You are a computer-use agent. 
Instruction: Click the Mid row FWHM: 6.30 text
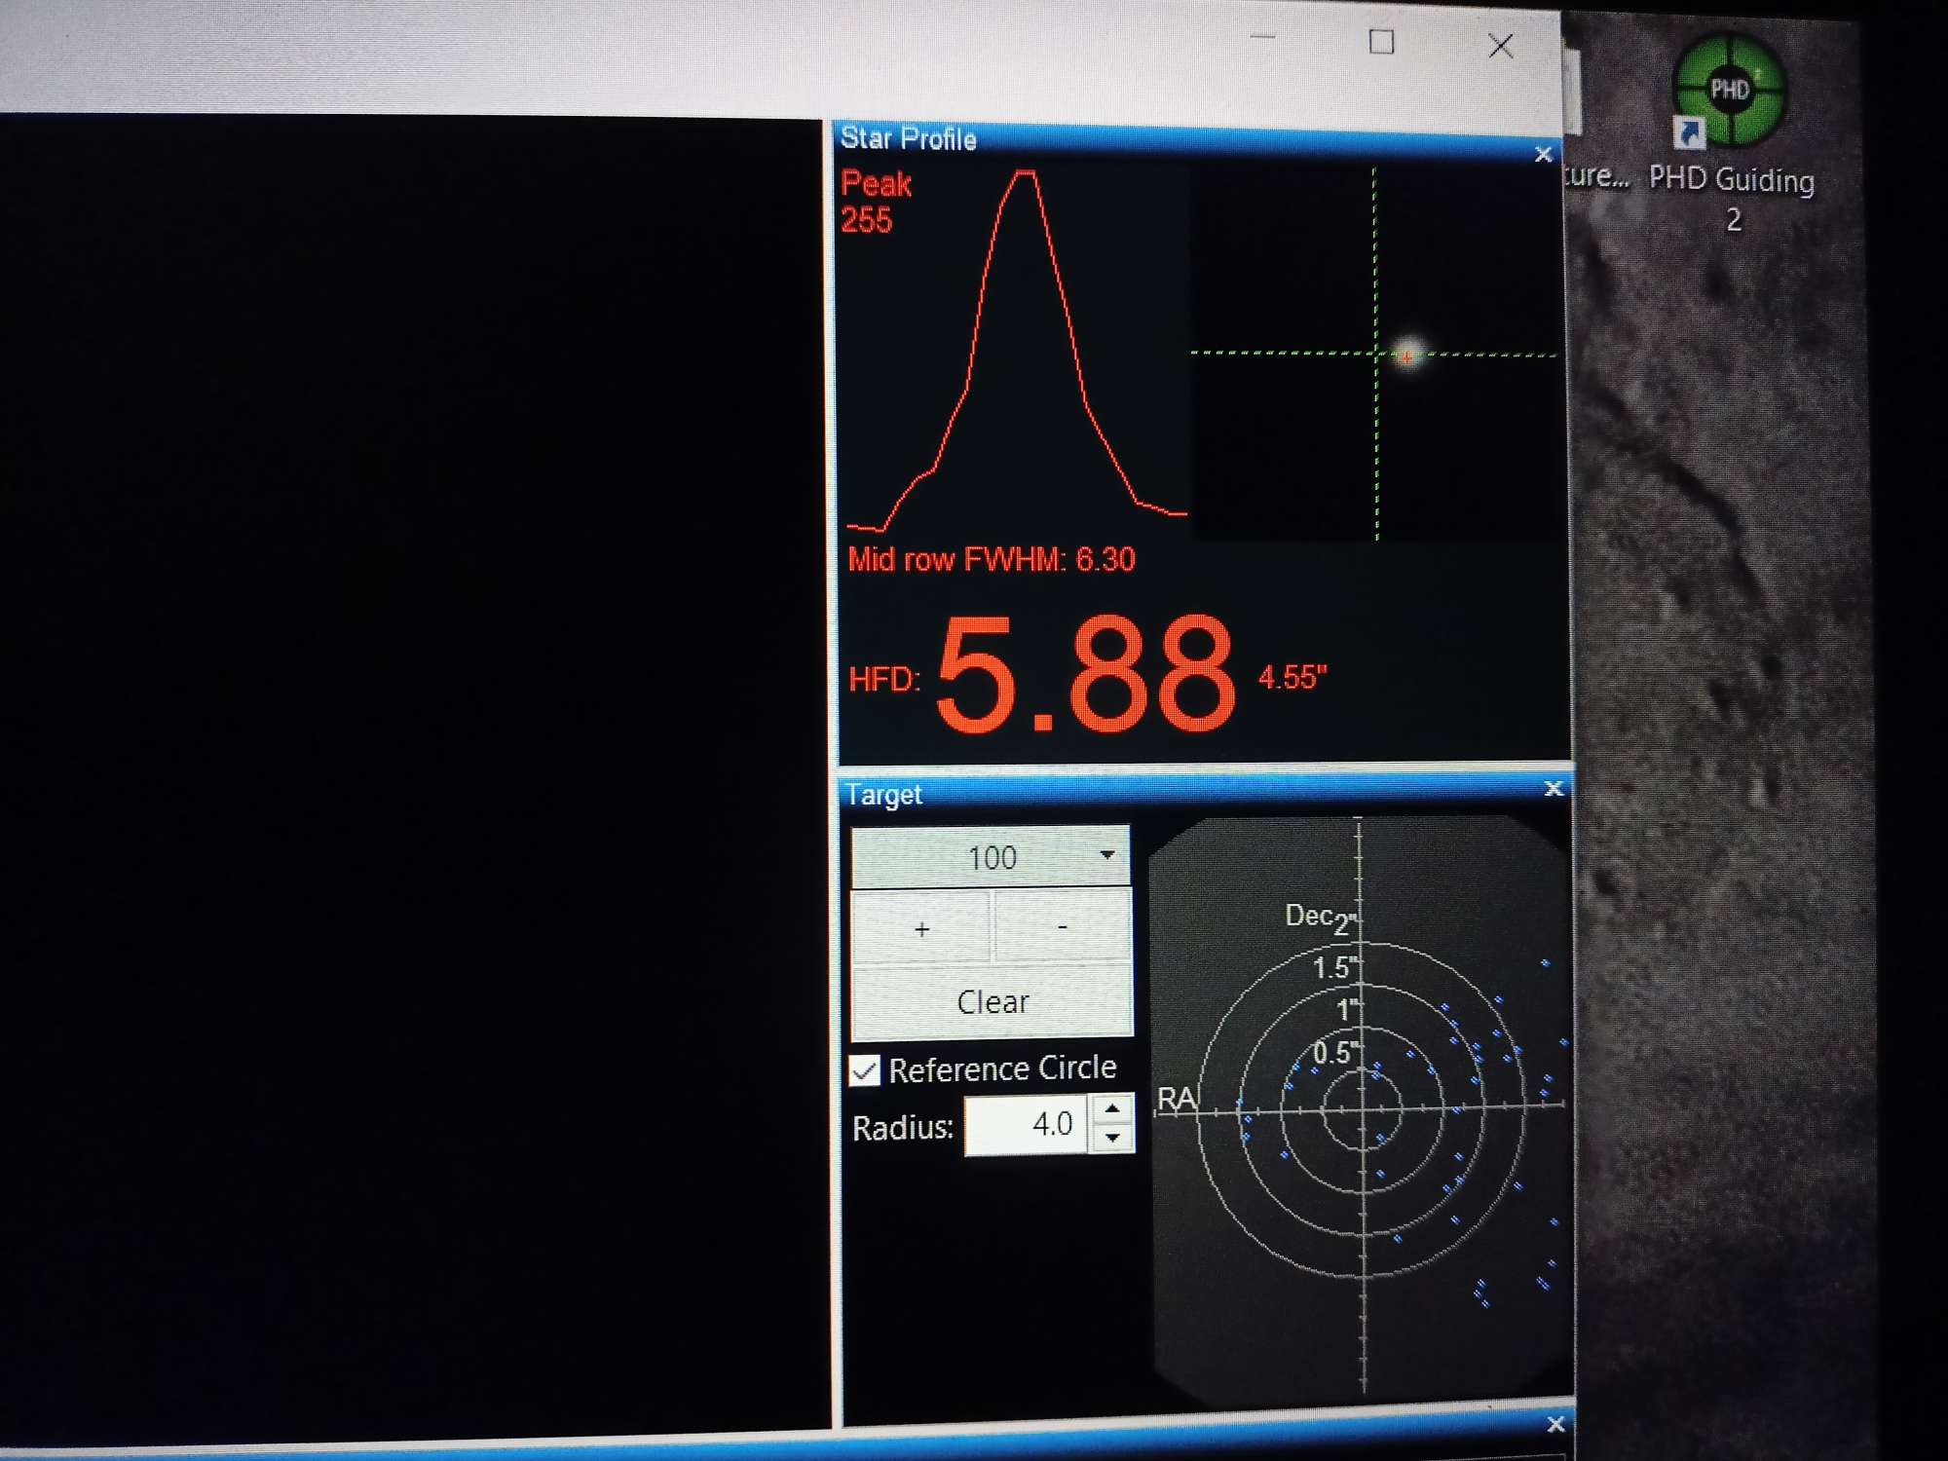[x=992, y=560]
